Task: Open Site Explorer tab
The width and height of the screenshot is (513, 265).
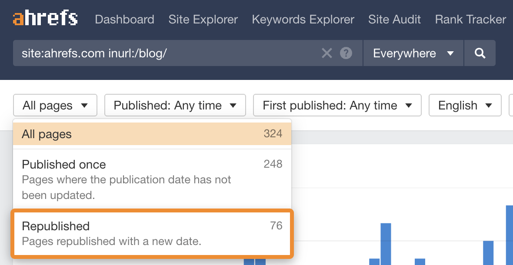Action: point(203,20)
